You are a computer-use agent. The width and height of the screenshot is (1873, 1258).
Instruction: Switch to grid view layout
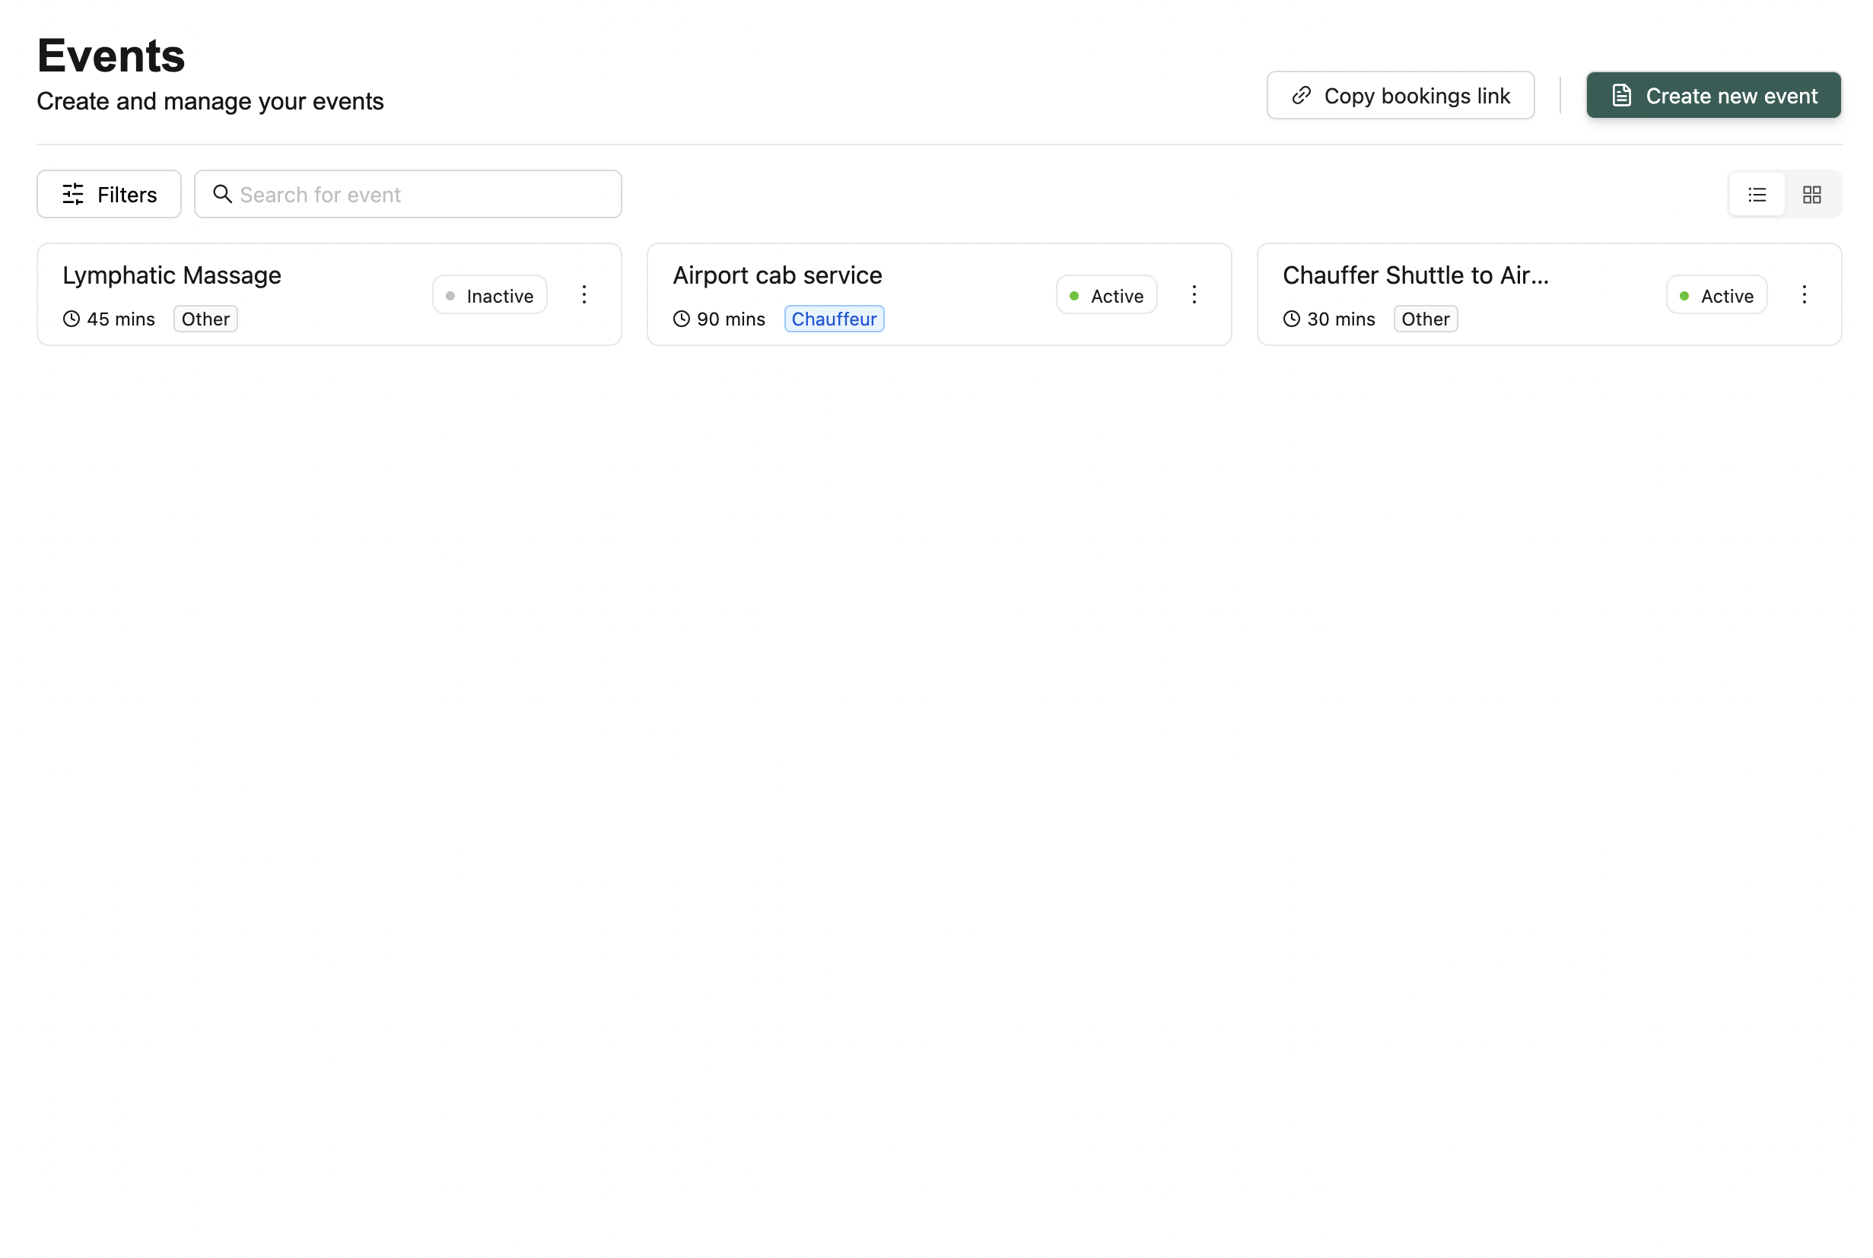pyautogui.click(x=1811, y=195)
